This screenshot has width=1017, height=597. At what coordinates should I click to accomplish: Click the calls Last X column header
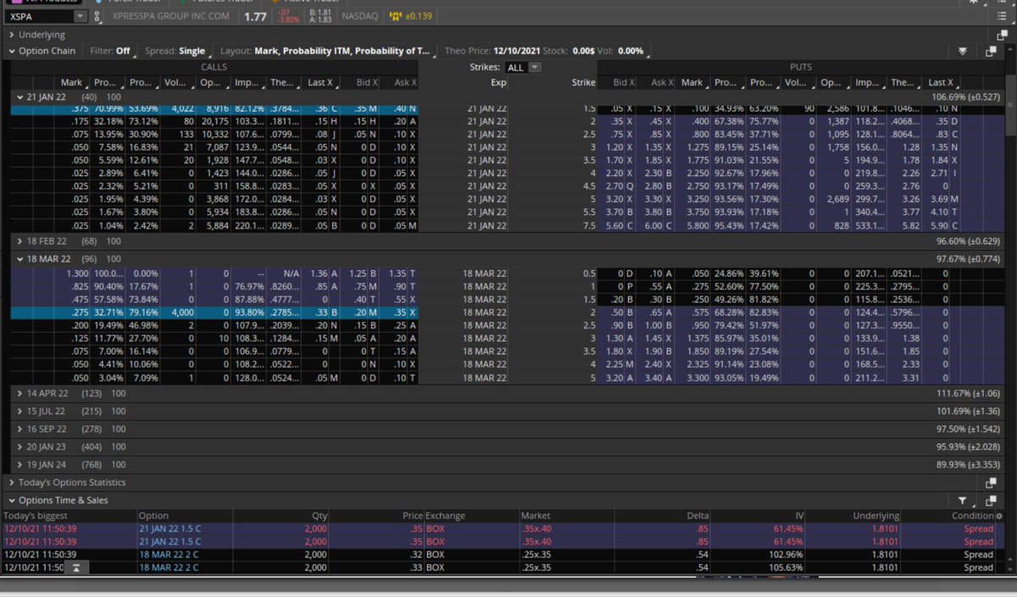(321, 82)
